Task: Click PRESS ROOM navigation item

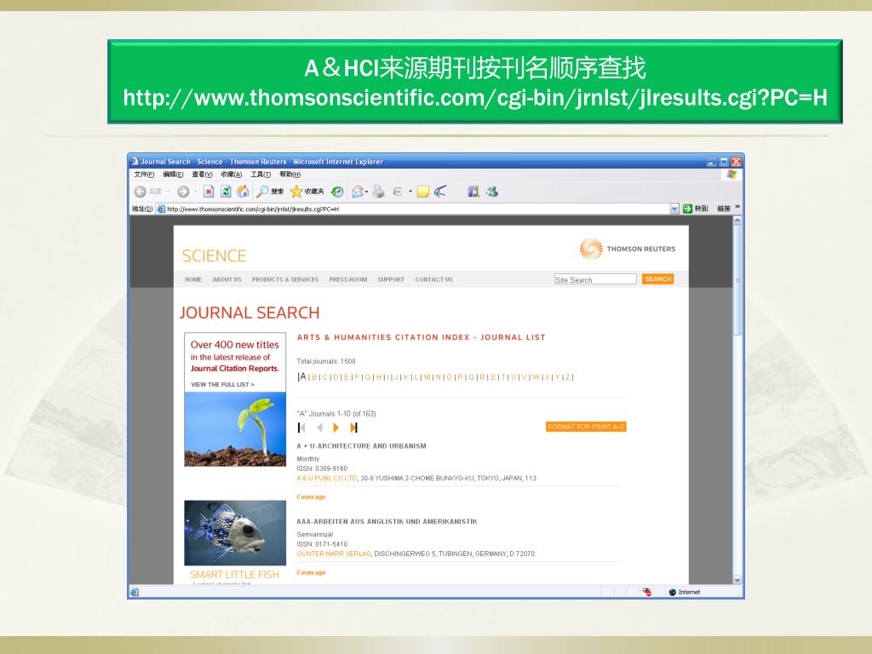Action: 348,279
